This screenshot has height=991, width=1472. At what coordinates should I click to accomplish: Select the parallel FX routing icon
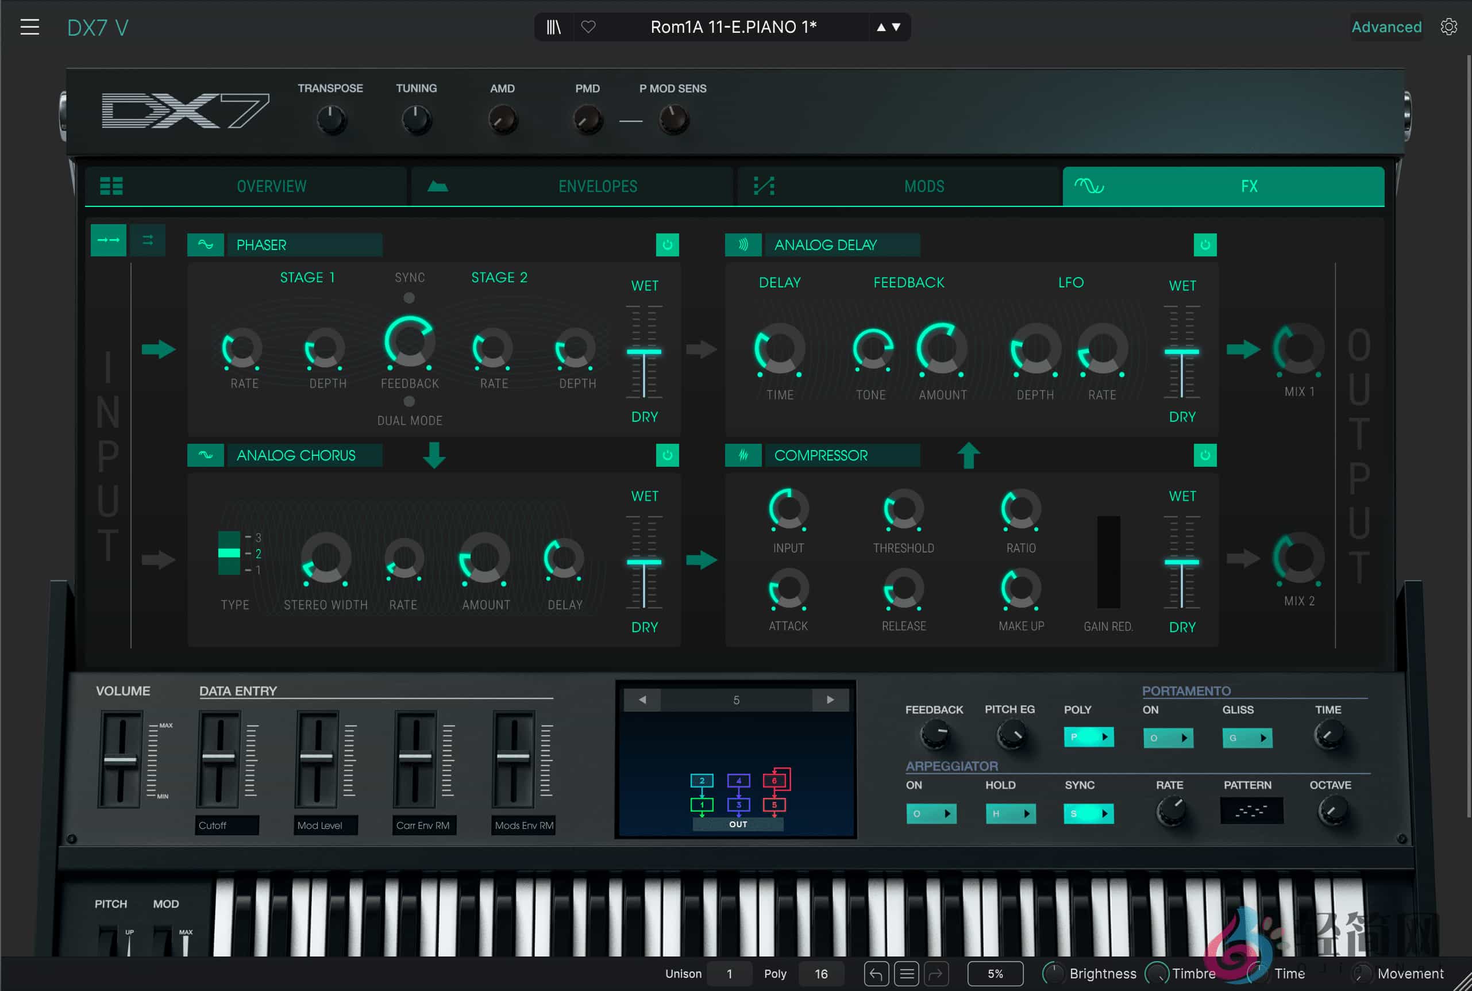click(148, 240)
